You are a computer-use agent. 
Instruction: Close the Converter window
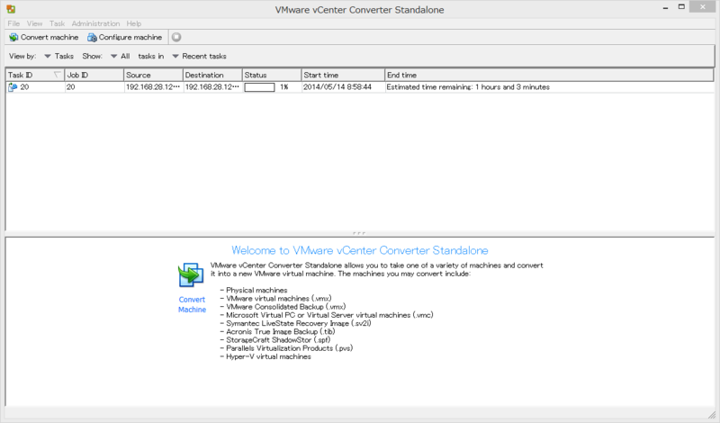(703, 7)
